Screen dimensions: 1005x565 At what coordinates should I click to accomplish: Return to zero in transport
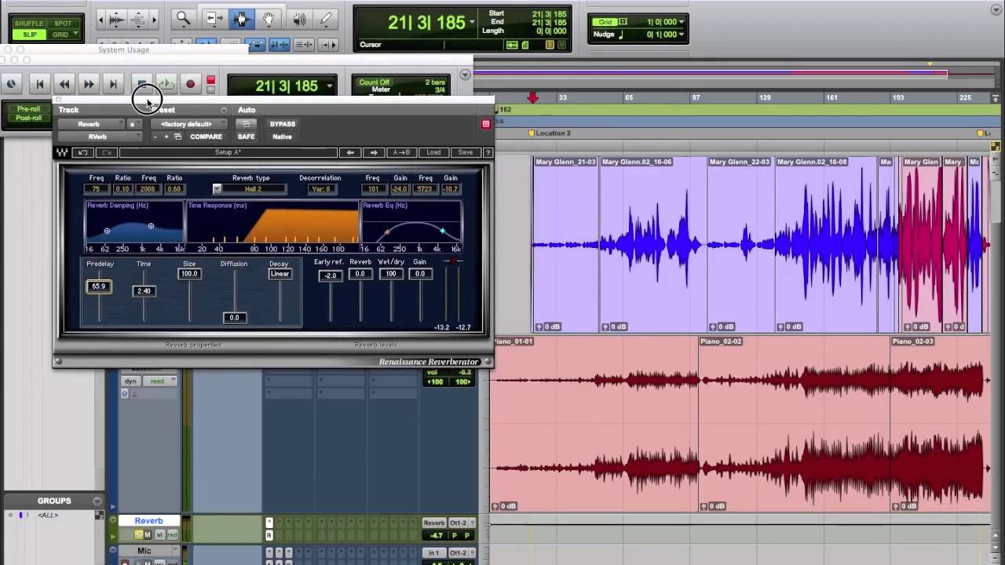tap(39, 84)
